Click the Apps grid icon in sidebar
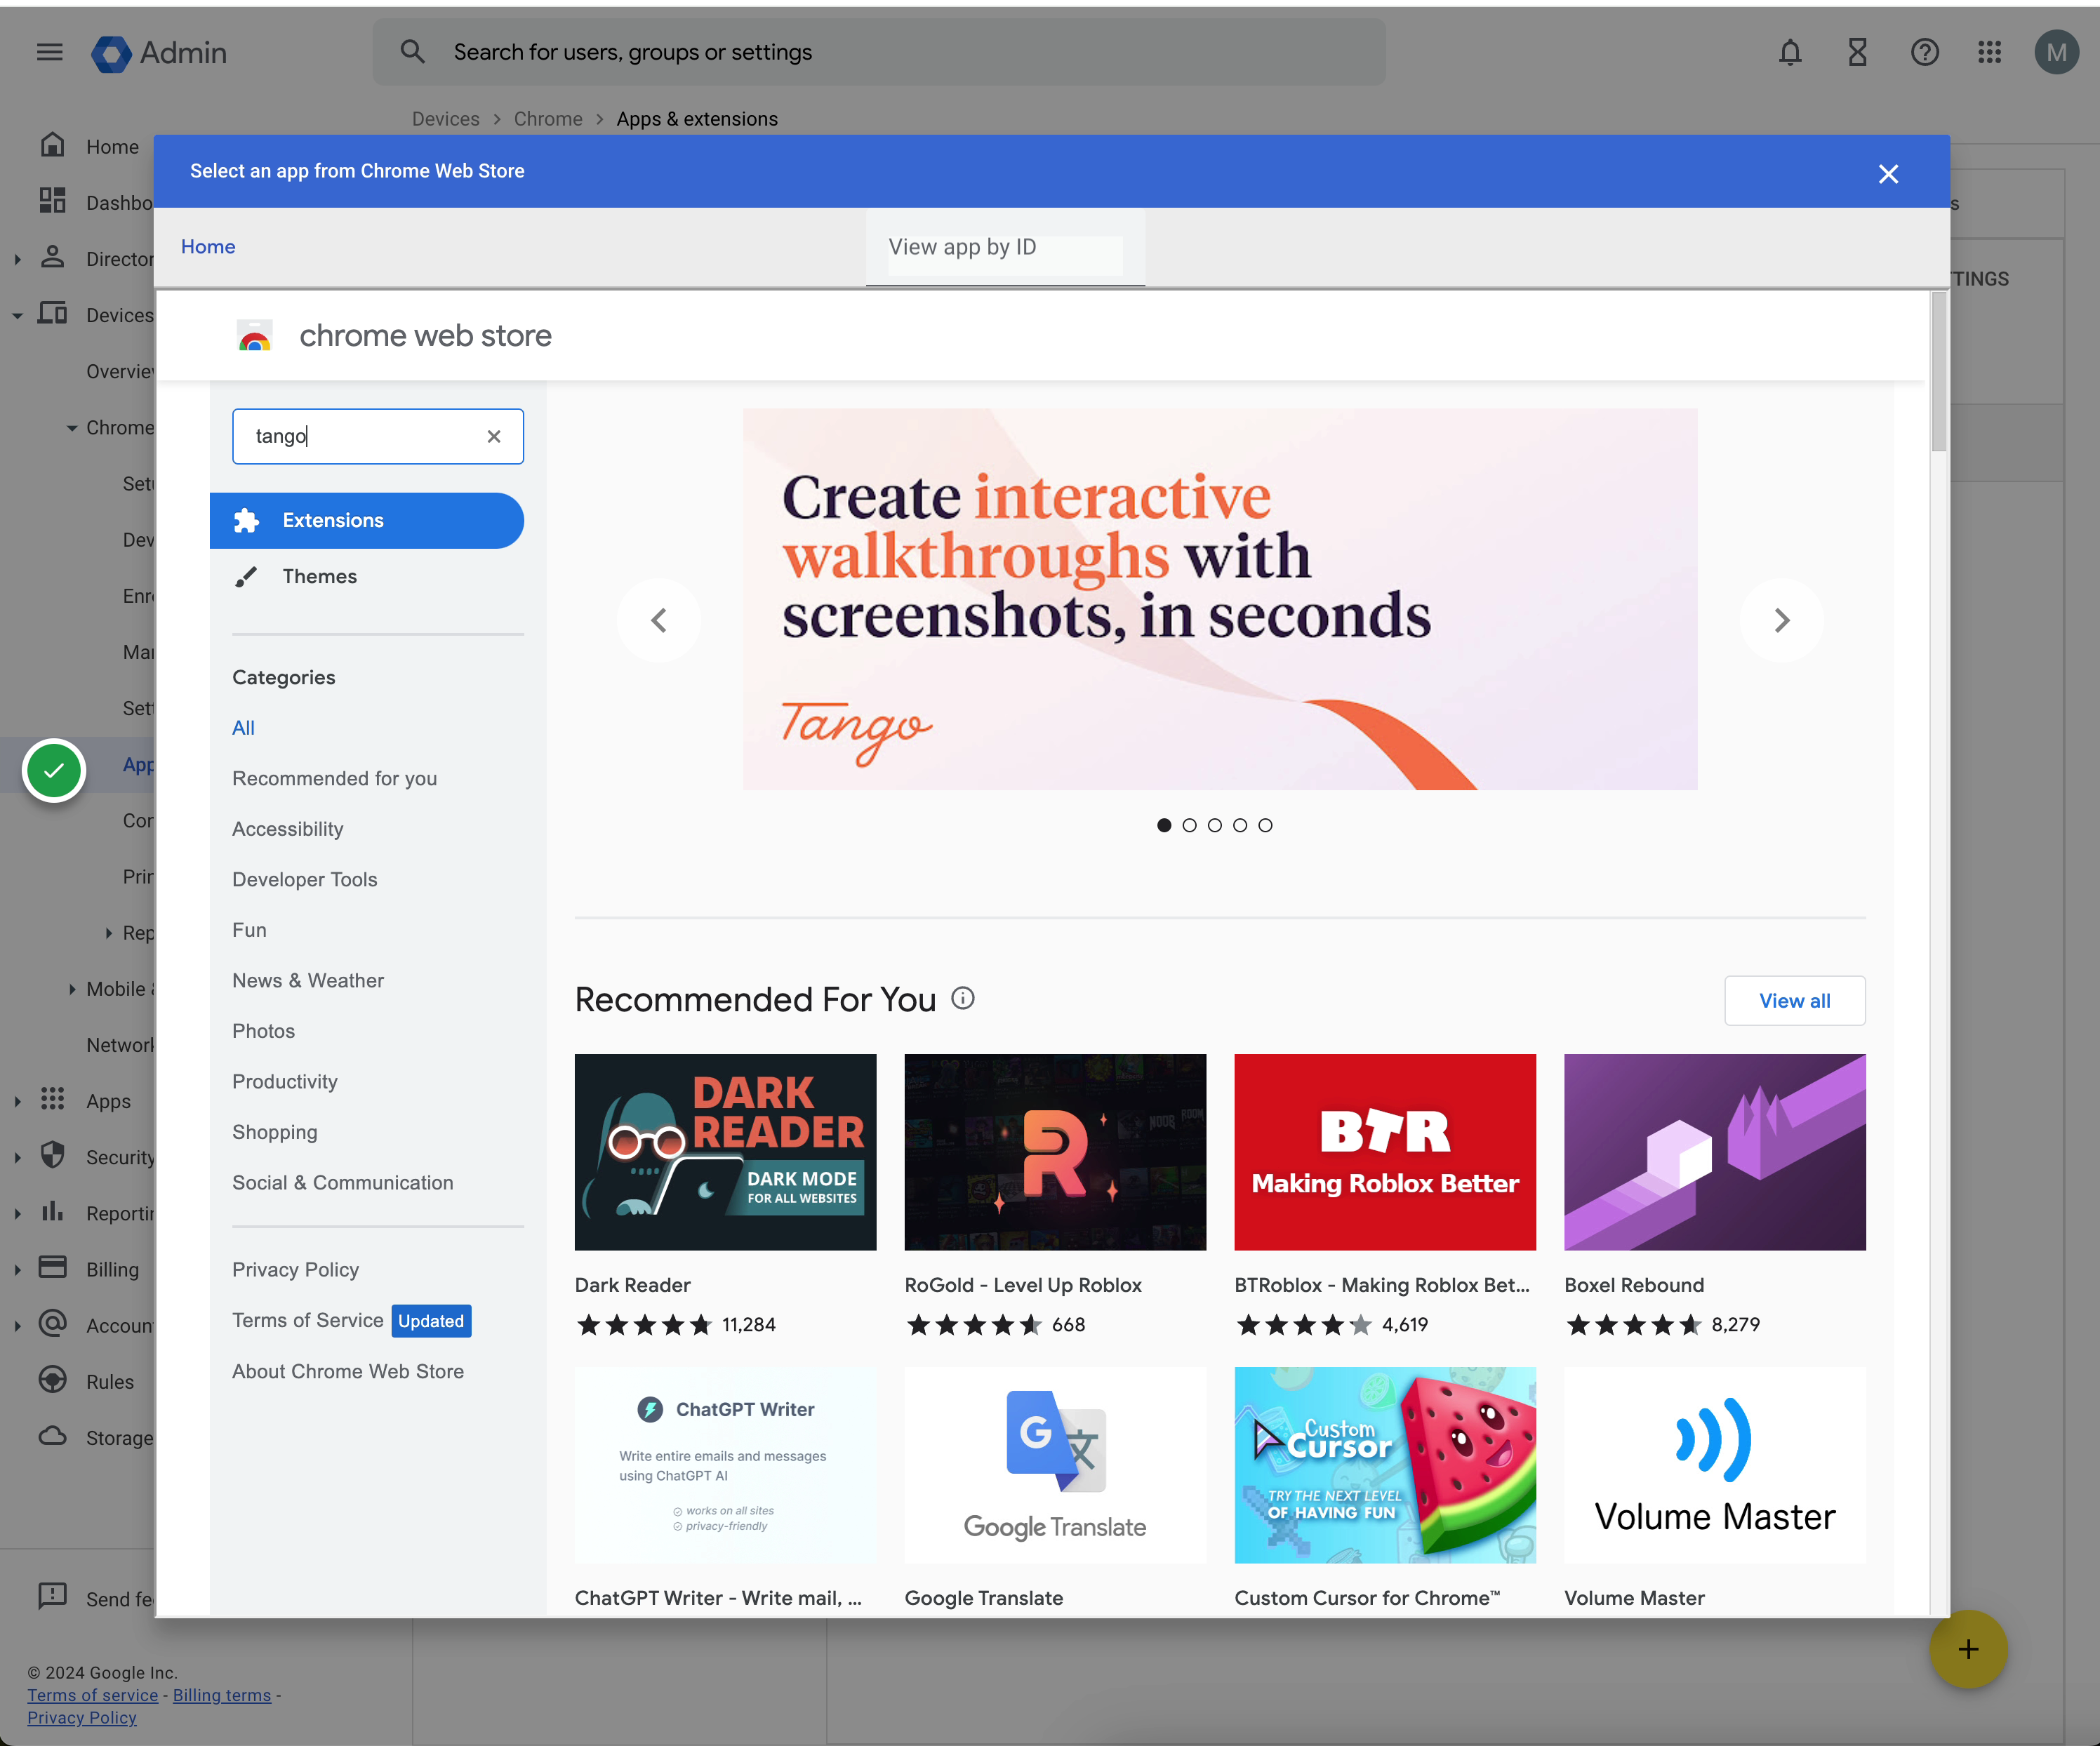Viewport: 2100px width, 1746px height. click(52, 1099)
